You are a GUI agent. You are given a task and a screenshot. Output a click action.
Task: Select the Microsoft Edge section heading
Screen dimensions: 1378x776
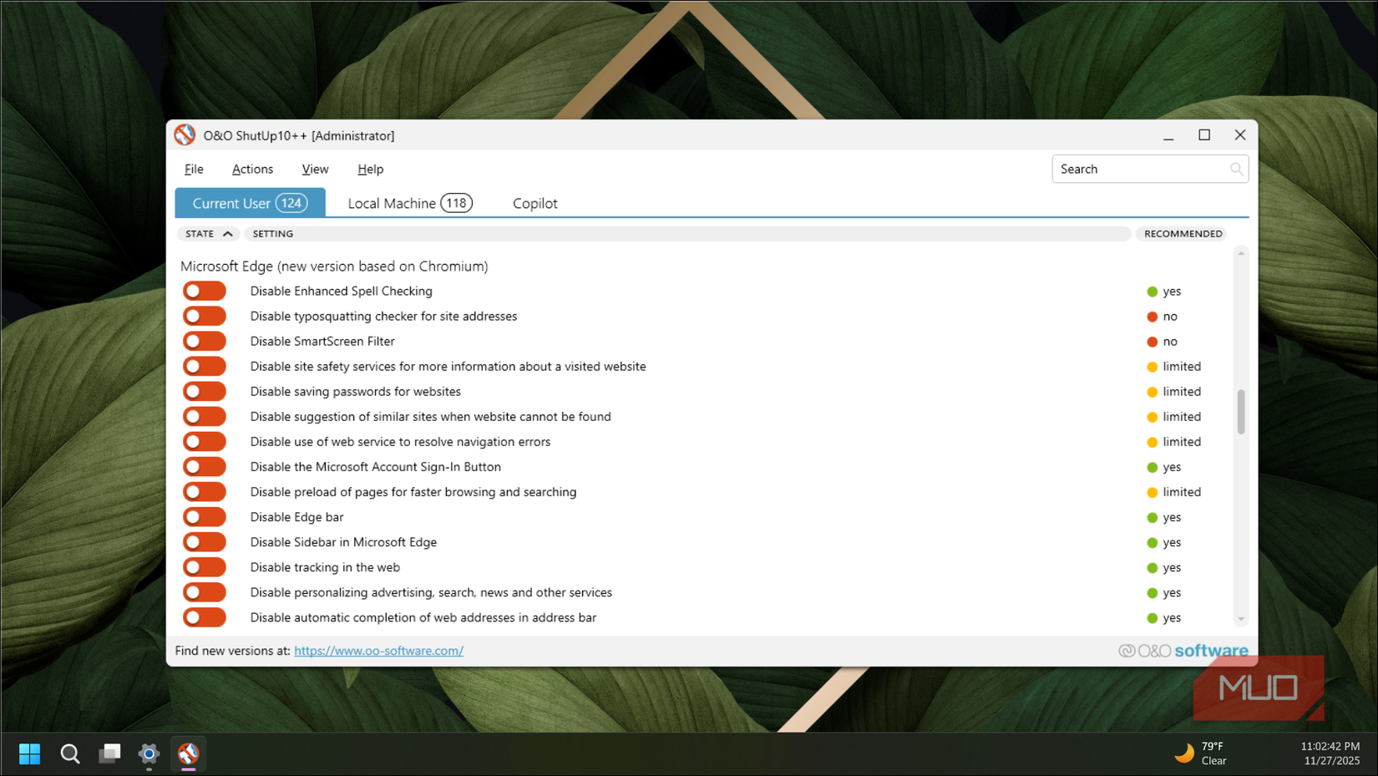click(334, 266)
